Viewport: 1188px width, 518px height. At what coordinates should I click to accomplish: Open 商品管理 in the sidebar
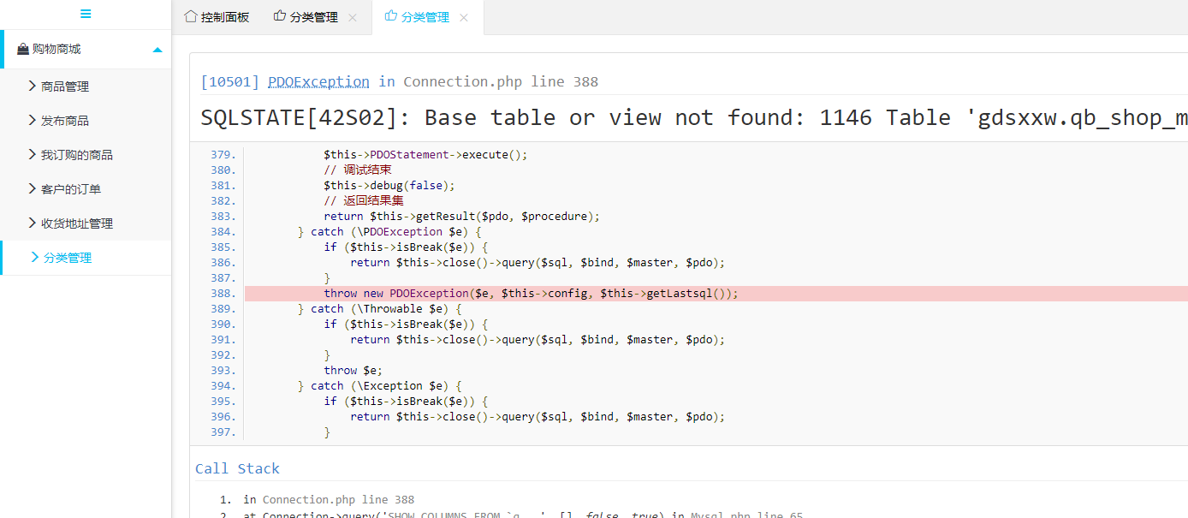pyautogui.click(x=65, y=86)
